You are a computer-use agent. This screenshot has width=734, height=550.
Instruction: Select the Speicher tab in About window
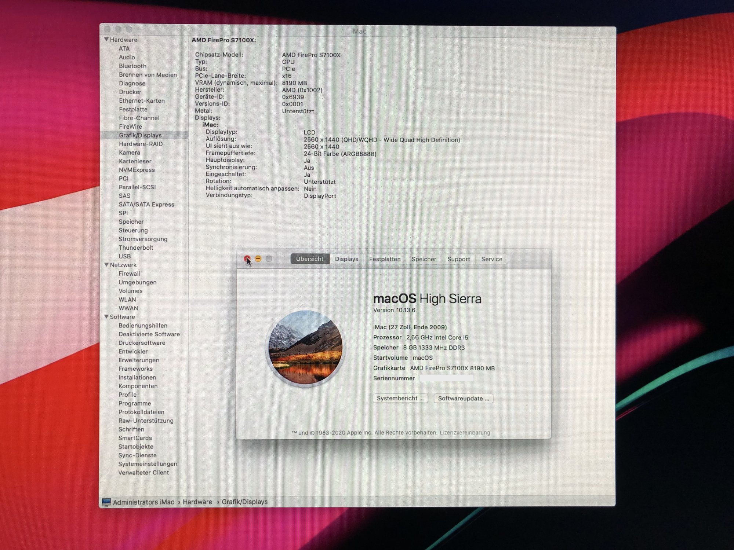coord(424,259)
